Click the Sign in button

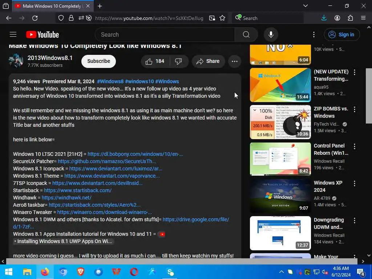(342, 35)
